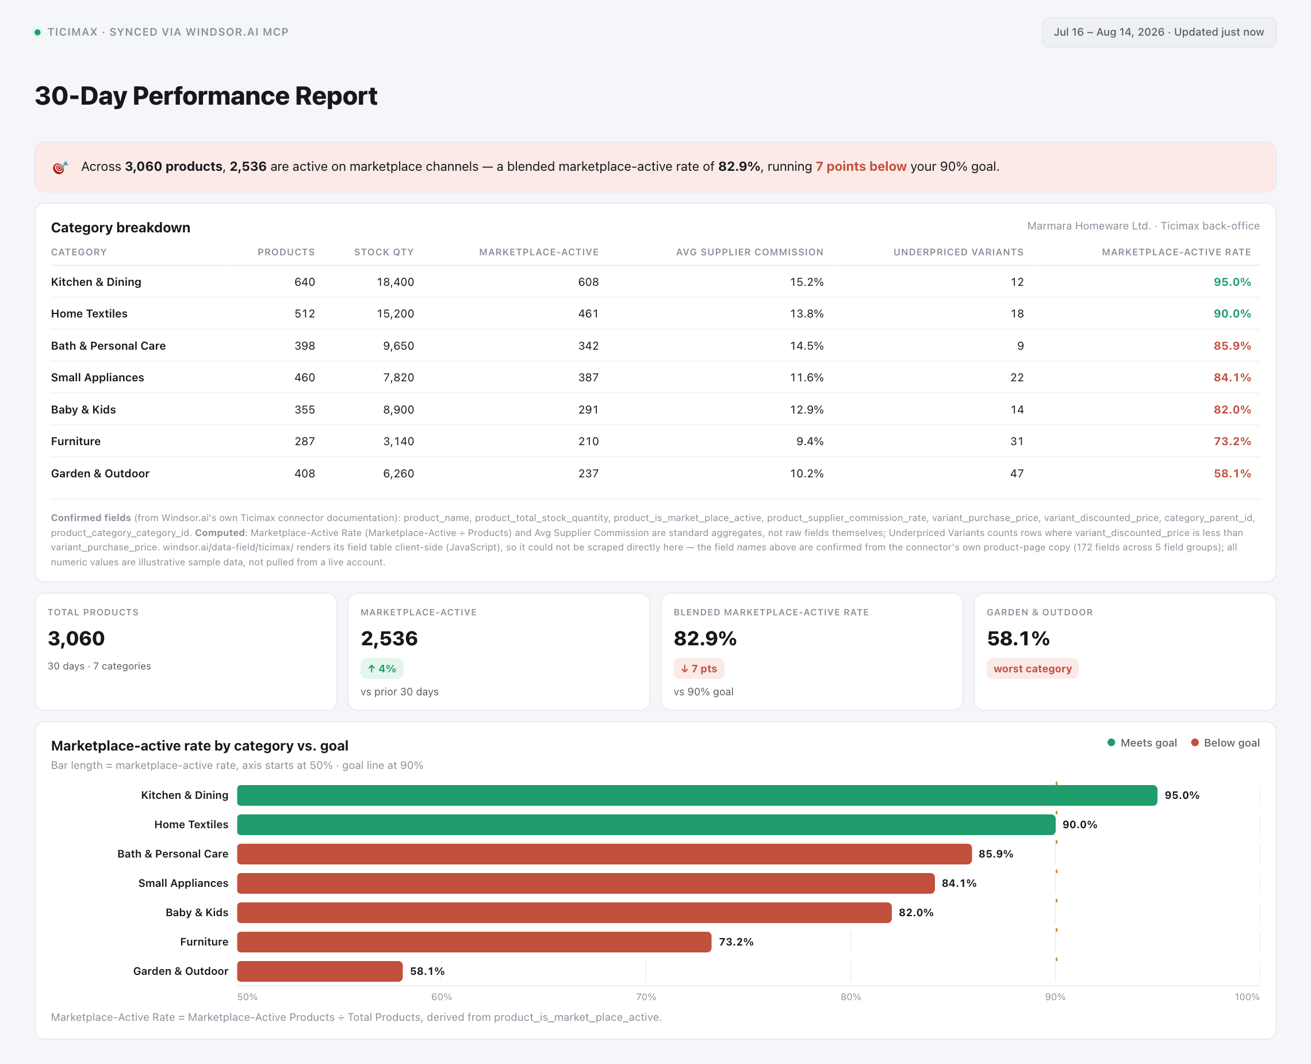Click the green Meets goal legend dot
The image size is (1311, 1064).
click(1111, 742)
